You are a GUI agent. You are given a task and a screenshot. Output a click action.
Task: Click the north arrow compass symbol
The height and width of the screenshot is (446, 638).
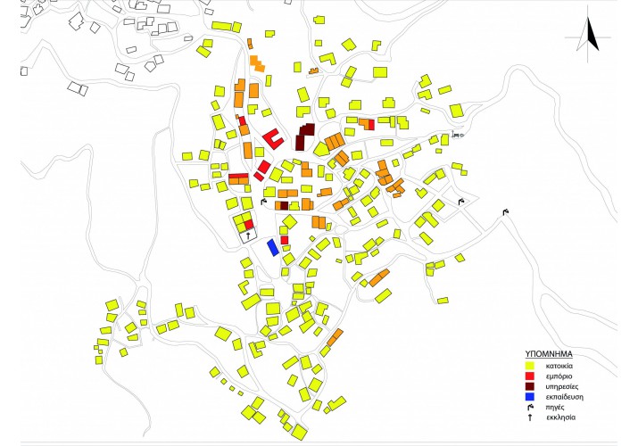coord(587,36)
